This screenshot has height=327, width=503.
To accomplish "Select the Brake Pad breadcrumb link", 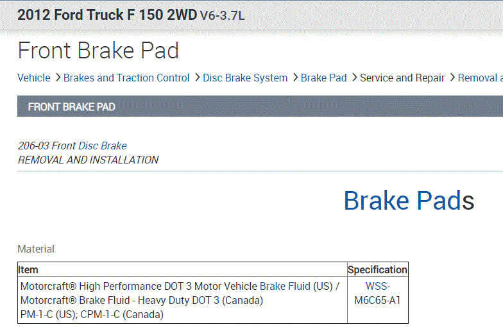I will (x=323, y=78).
